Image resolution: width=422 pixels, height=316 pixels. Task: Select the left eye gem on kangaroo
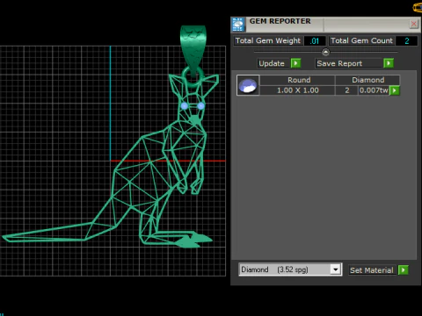[185, 106]
